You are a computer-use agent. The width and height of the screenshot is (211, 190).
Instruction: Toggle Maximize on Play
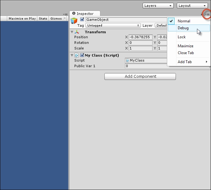pyautogui.click(x=22, y=19)
